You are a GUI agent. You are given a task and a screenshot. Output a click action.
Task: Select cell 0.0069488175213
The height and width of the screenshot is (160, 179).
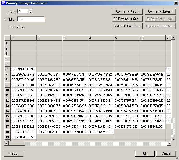(x=49, y=111)
